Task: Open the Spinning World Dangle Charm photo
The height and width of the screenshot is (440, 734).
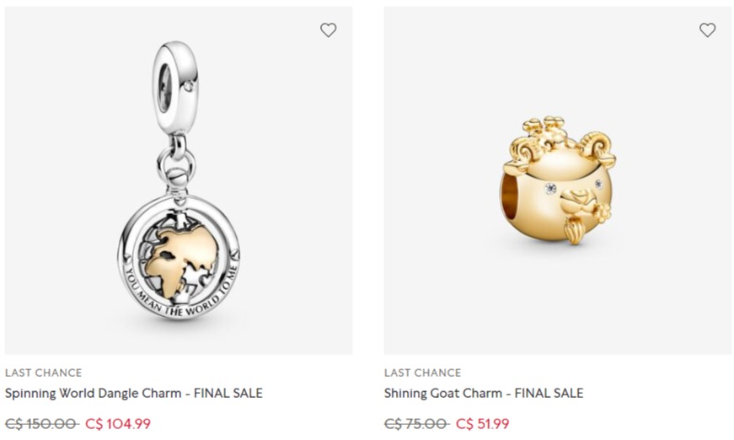Action: coord(179,180)
